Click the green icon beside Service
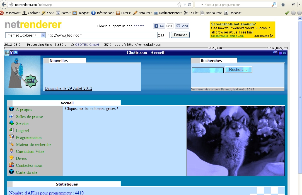The height and width of the screenshot is (195, 302). click(x=11, y=123)
